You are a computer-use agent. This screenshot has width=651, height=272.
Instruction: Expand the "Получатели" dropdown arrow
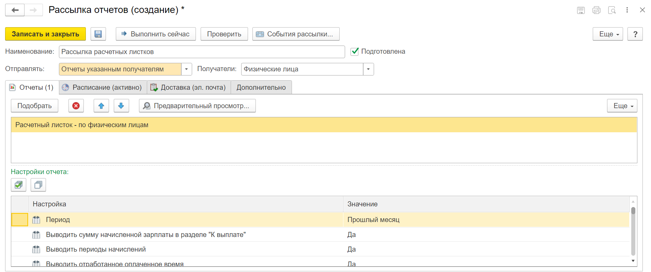[368, 69]
